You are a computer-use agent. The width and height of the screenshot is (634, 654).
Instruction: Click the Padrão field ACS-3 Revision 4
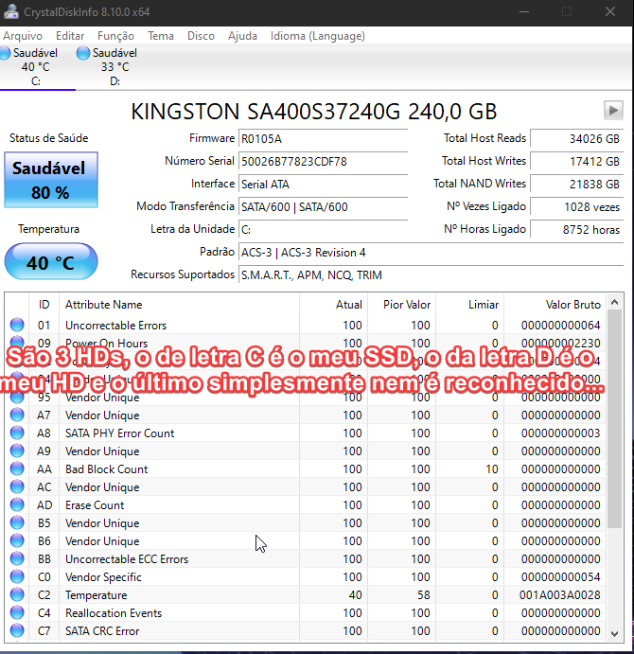tap(431, 253)
